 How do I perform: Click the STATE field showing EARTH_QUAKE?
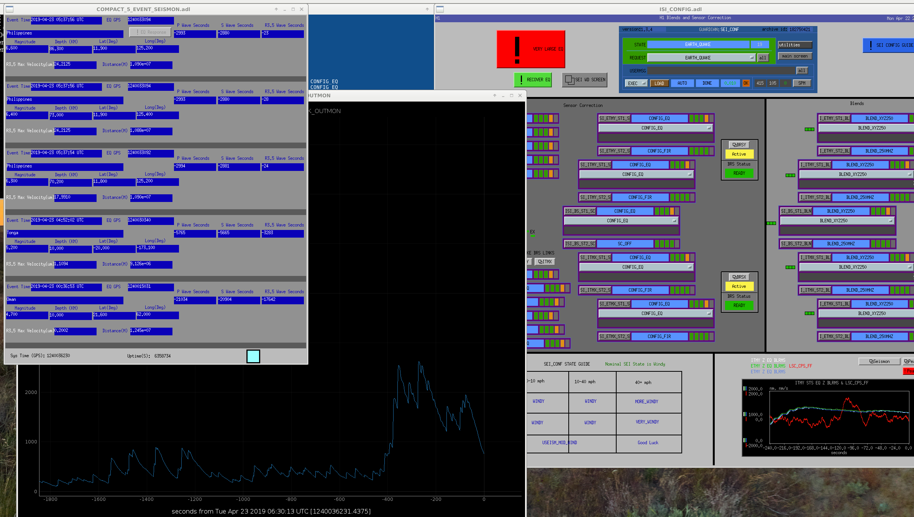698,44
